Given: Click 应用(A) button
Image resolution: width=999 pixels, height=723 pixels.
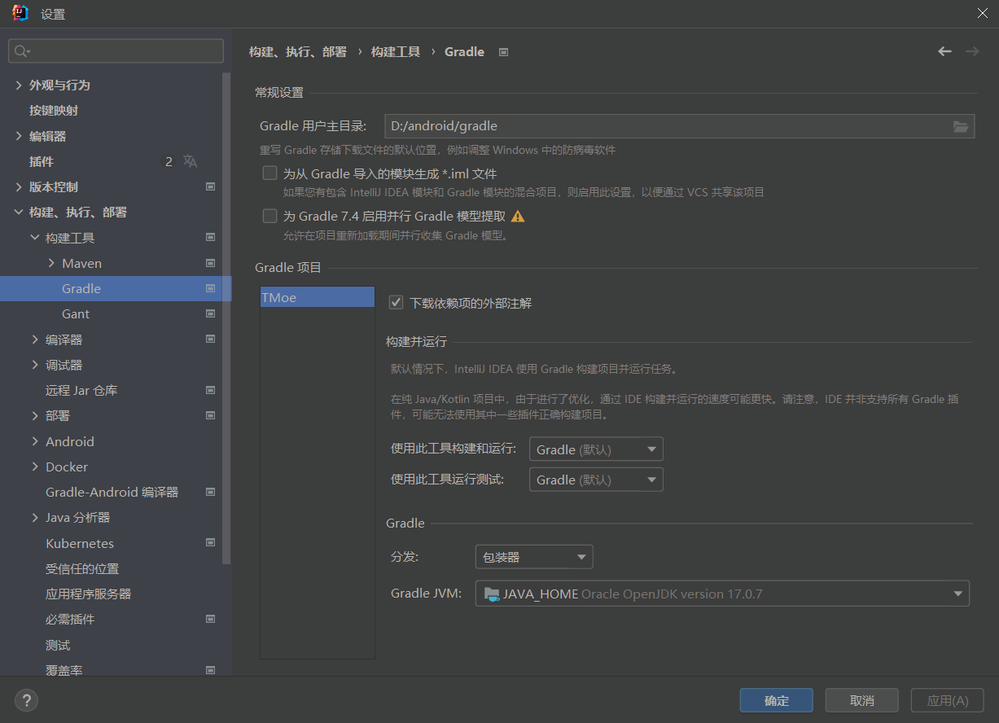Looking at the screenshot, I should 948,700.
